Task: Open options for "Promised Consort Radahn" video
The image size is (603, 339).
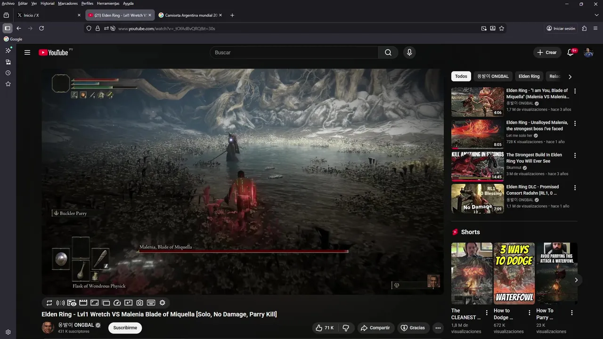Action: (x=575, y=187)
